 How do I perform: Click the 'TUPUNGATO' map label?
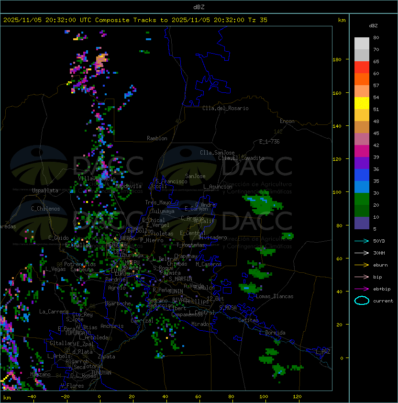[78, 333]
